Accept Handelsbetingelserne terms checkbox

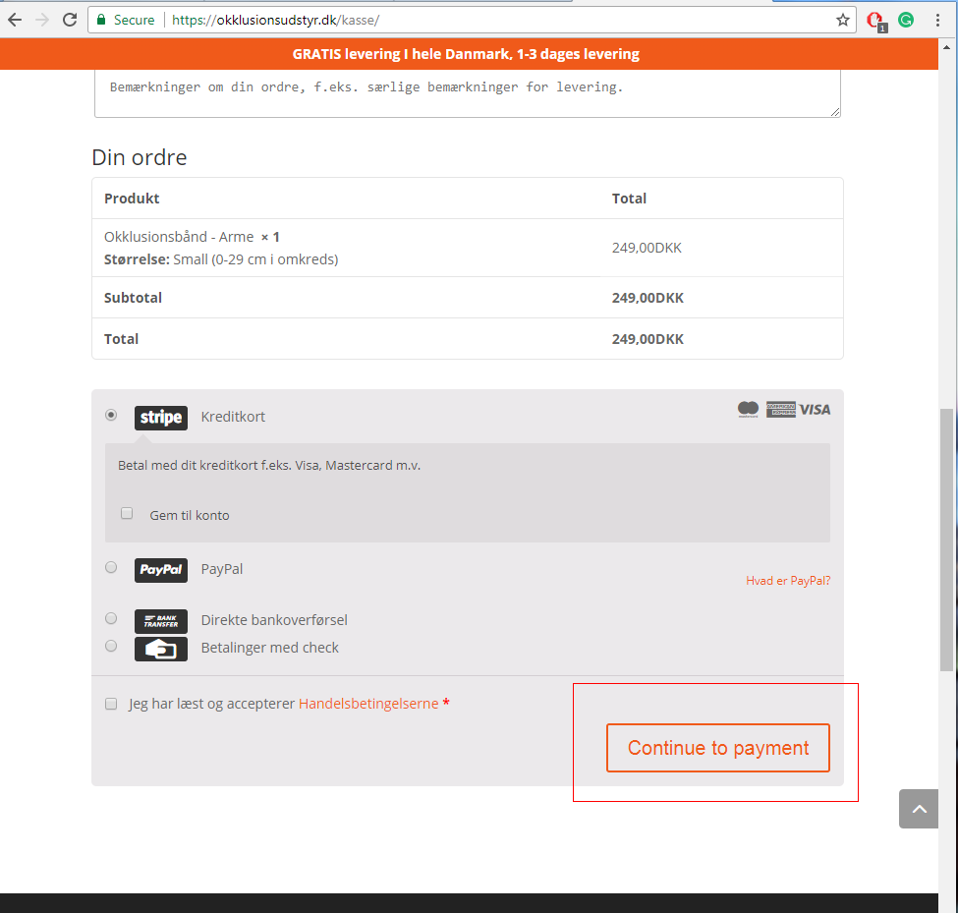click(111, 704)
